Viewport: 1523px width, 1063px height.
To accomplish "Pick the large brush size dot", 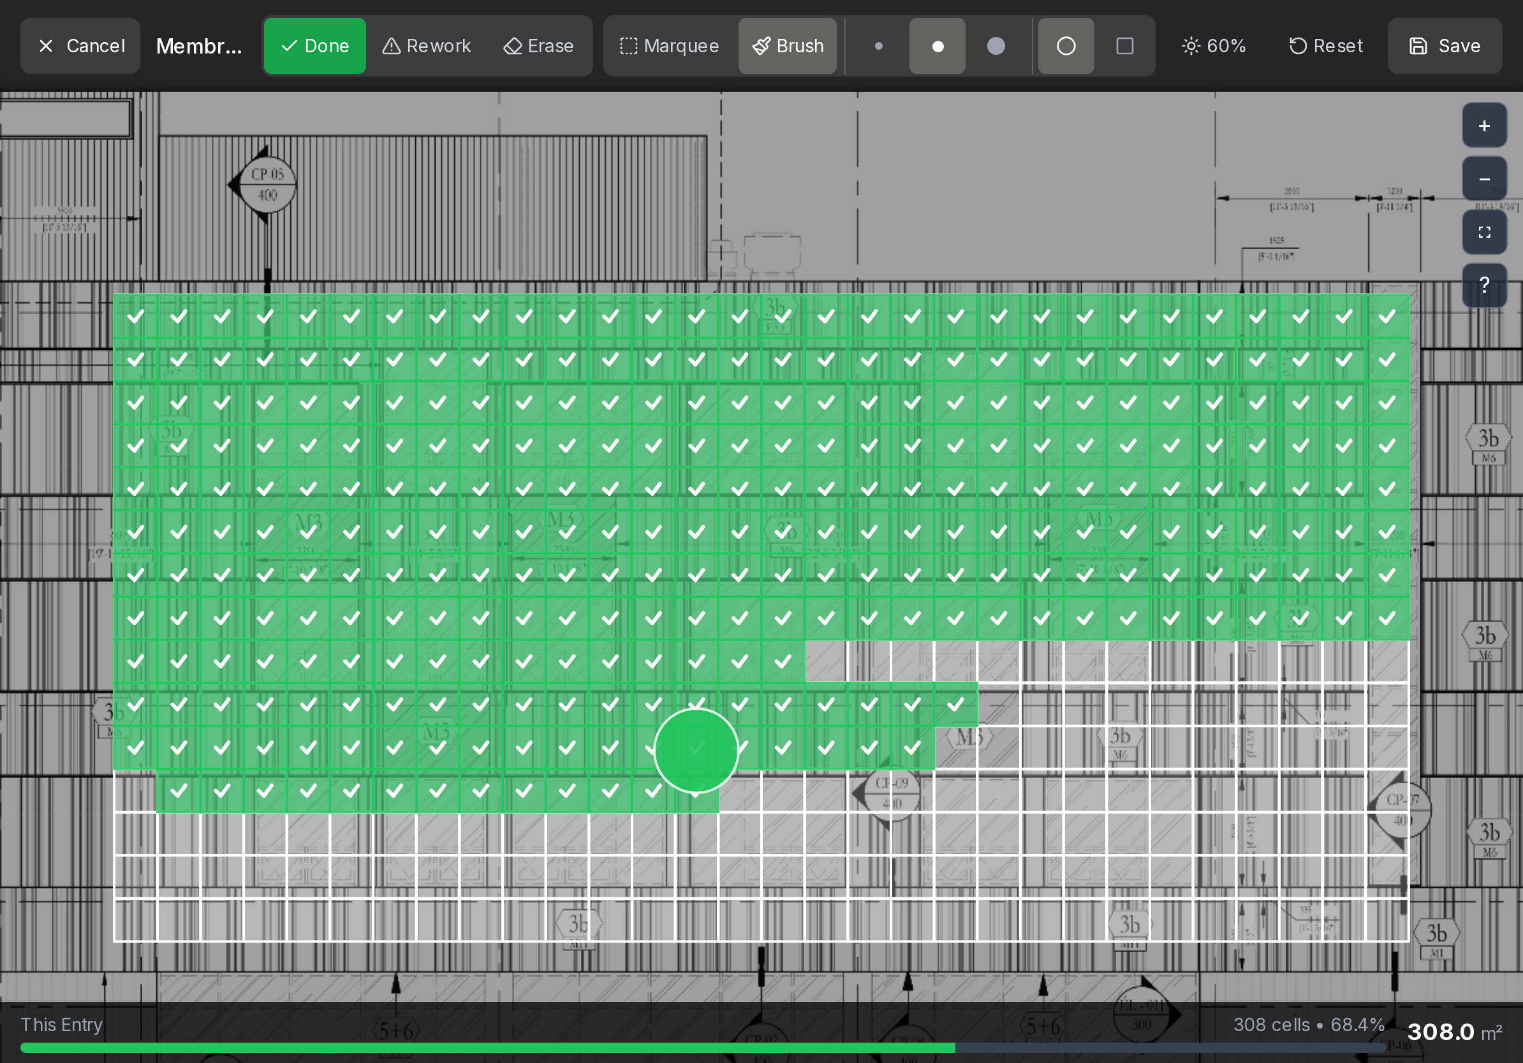I will tap(996, 46).
